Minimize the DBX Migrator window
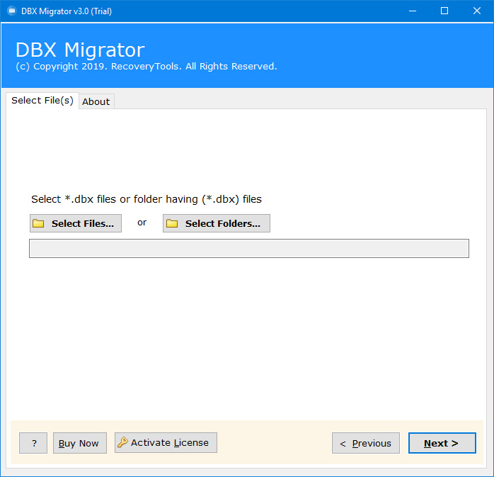 click(413, 11)
